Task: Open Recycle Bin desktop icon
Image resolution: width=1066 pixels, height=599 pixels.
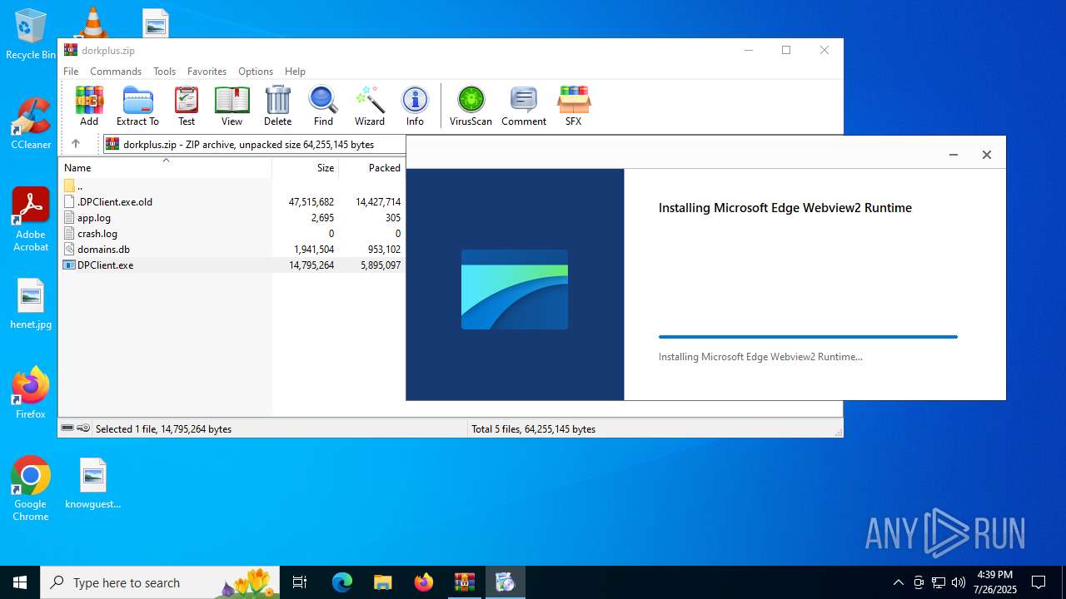Action: pos(31,35)
